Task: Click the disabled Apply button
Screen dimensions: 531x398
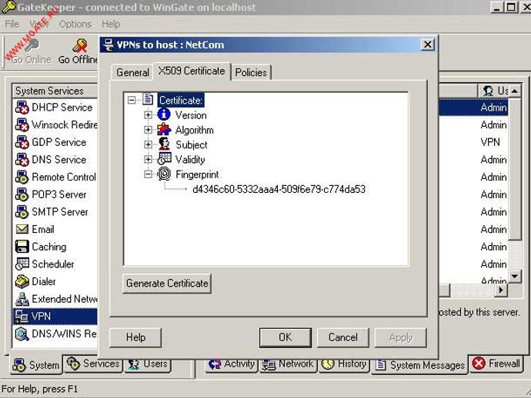Action: [x=400, y=337]
